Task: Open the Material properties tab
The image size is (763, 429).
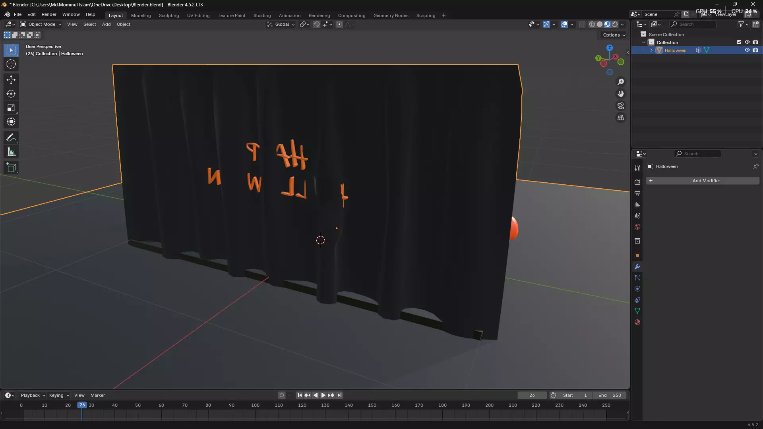Action: 637,322
